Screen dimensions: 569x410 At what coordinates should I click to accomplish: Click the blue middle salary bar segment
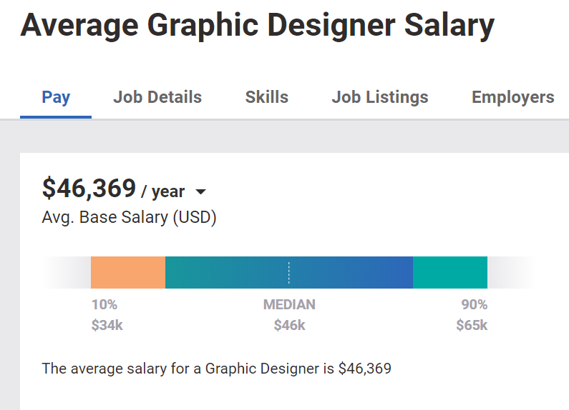click(x=289, y=272)
